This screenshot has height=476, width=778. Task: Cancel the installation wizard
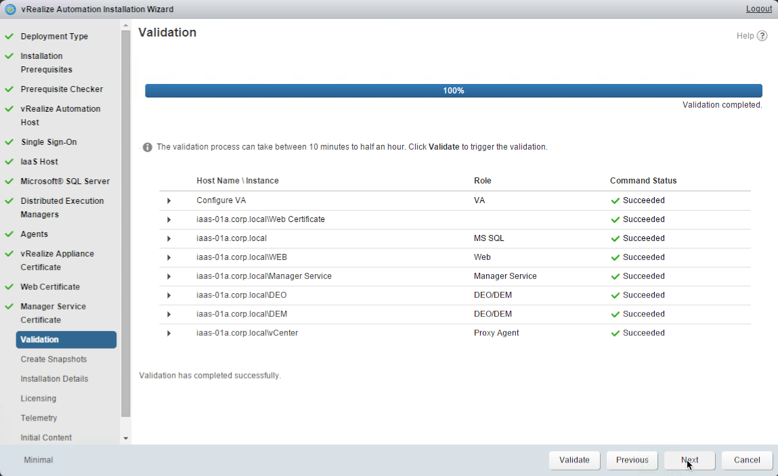tap(747, 460)
